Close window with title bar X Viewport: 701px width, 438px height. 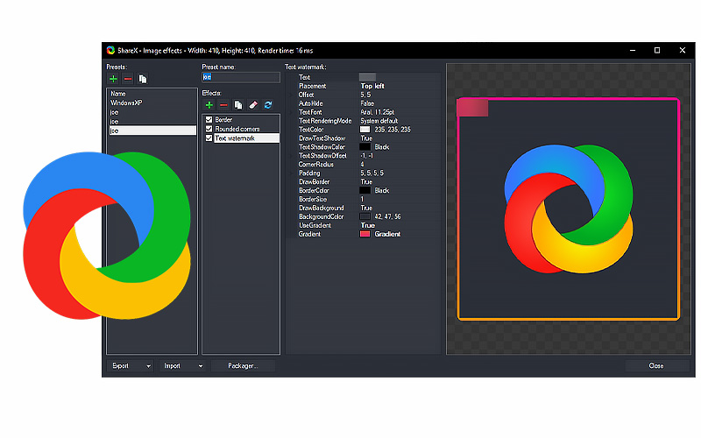683,51
